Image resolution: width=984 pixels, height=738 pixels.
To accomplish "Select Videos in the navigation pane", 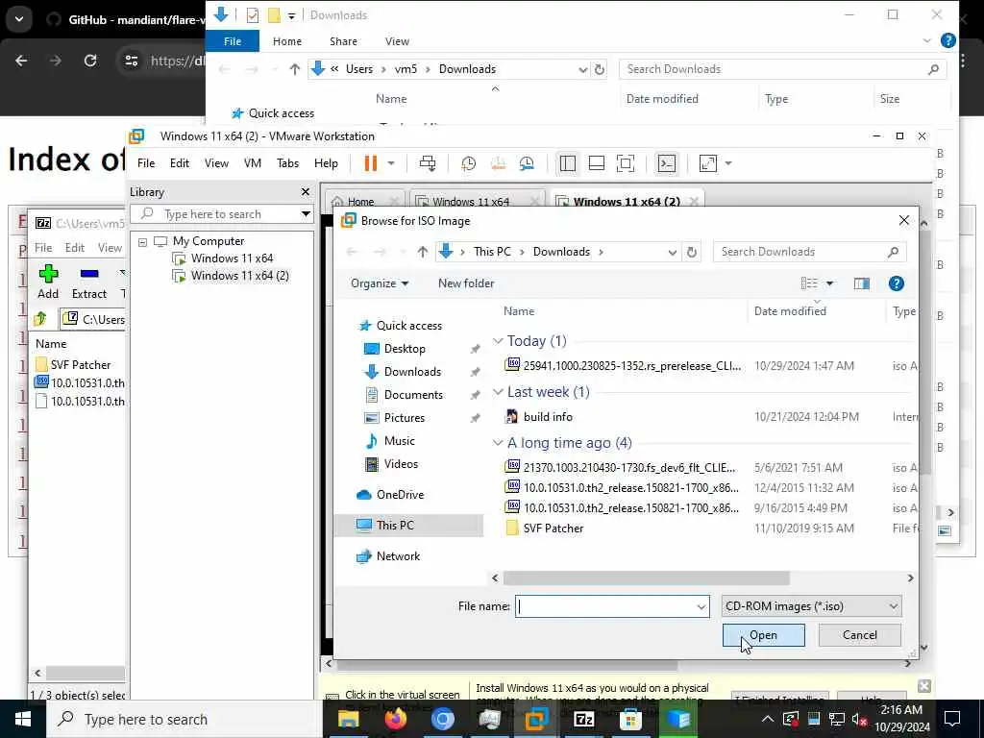I will 401,464.
